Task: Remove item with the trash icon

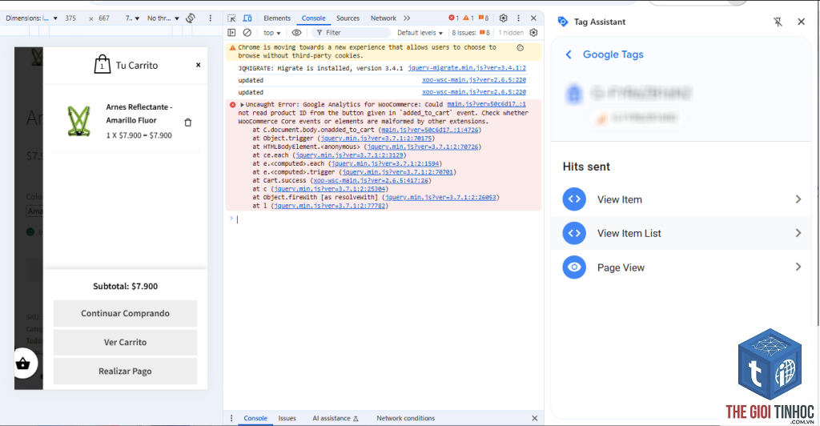Action: pos(188,123)
